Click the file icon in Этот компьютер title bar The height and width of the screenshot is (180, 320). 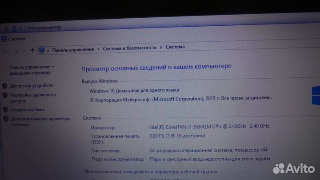click(x=6, y=29)
